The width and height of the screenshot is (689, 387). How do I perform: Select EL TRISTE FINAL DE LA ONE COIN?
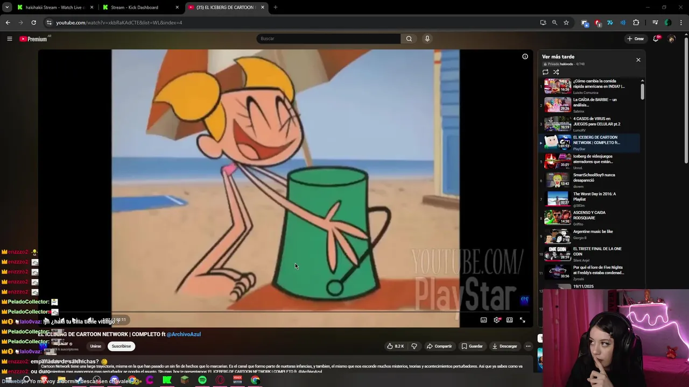[x=589, y=254]
